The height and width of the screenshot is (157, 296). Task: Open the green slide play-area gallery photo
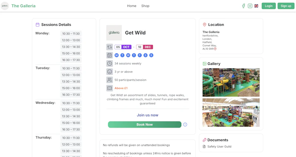(231, 82)
